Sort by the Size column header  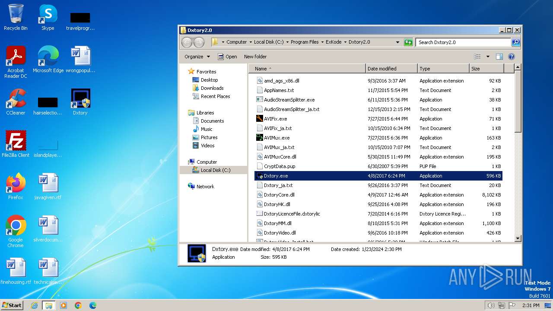pos(486,69)
